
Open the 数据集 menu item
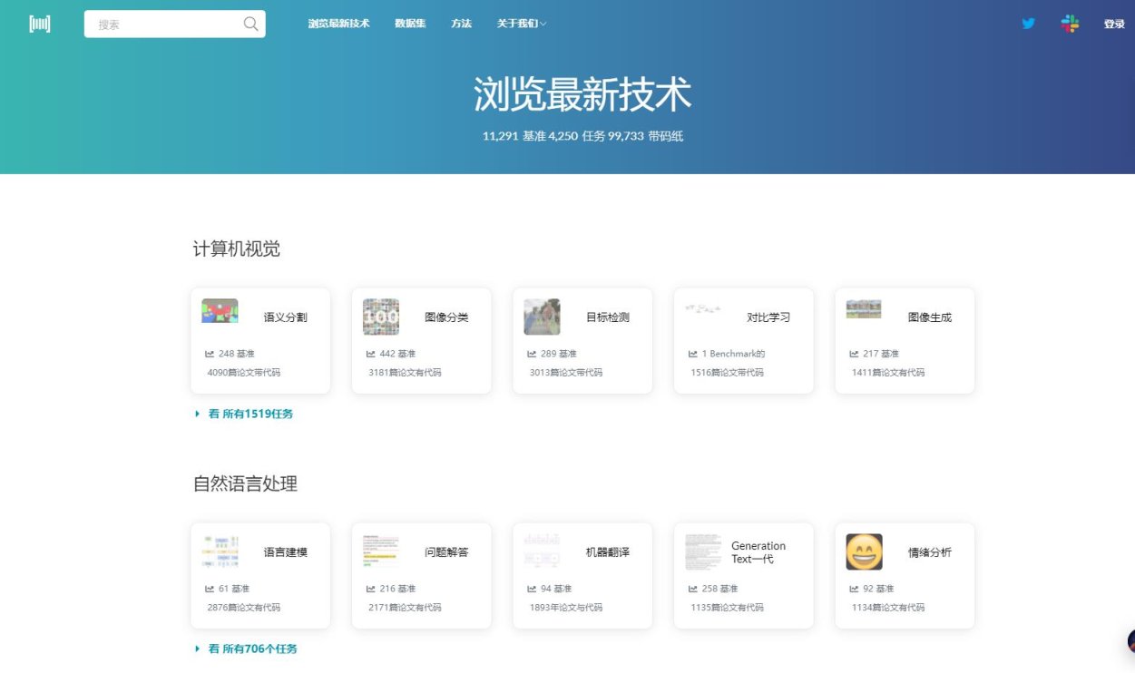410,24
